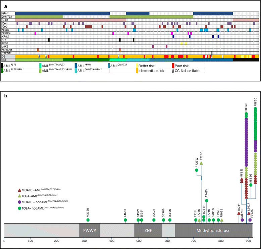Click the yellow Better risk legend swatch
The image size is (261, 249).
pyautogui.click(x=137, y=66)
